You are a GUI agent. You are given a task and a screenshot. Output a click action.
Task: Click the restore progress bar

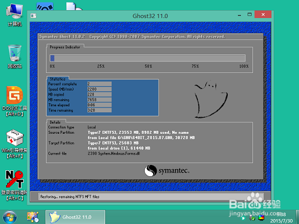click(148, 58)
